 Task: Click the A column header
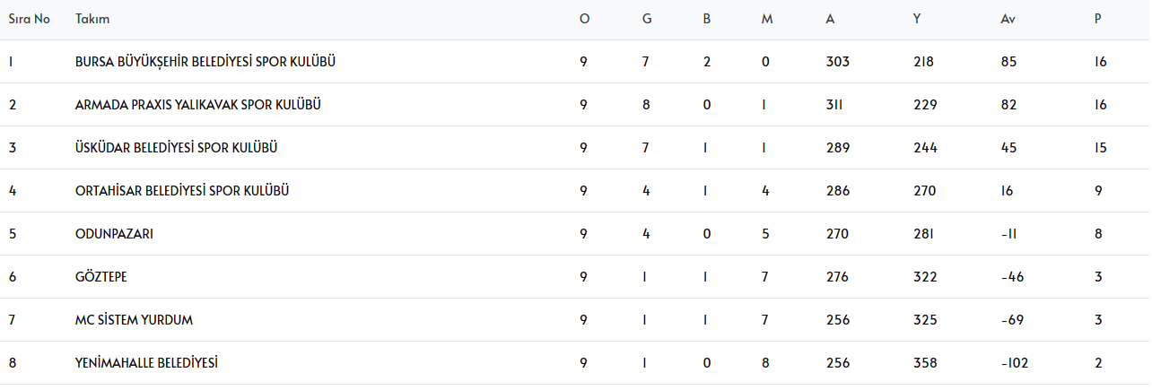point(830,19)
